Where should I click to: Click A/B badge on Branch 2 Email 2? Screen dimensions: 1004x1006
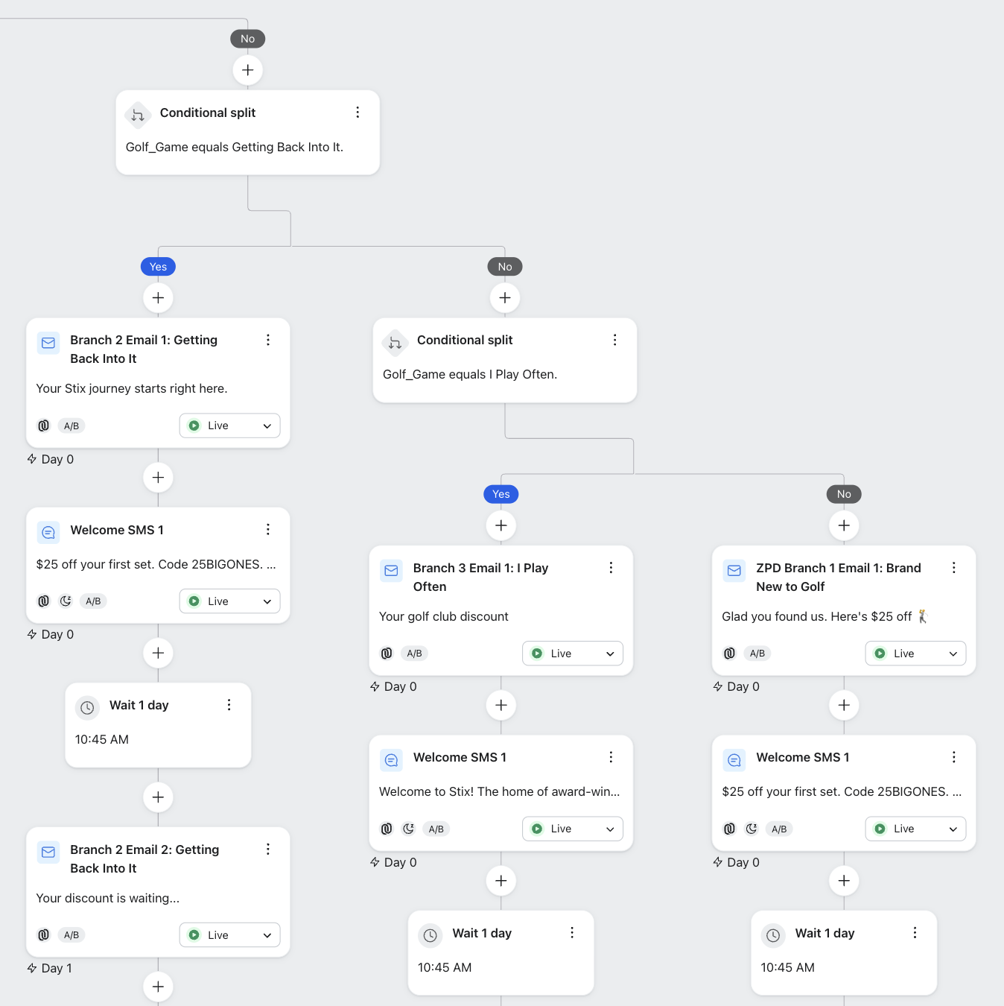click(x=72, y=935)
